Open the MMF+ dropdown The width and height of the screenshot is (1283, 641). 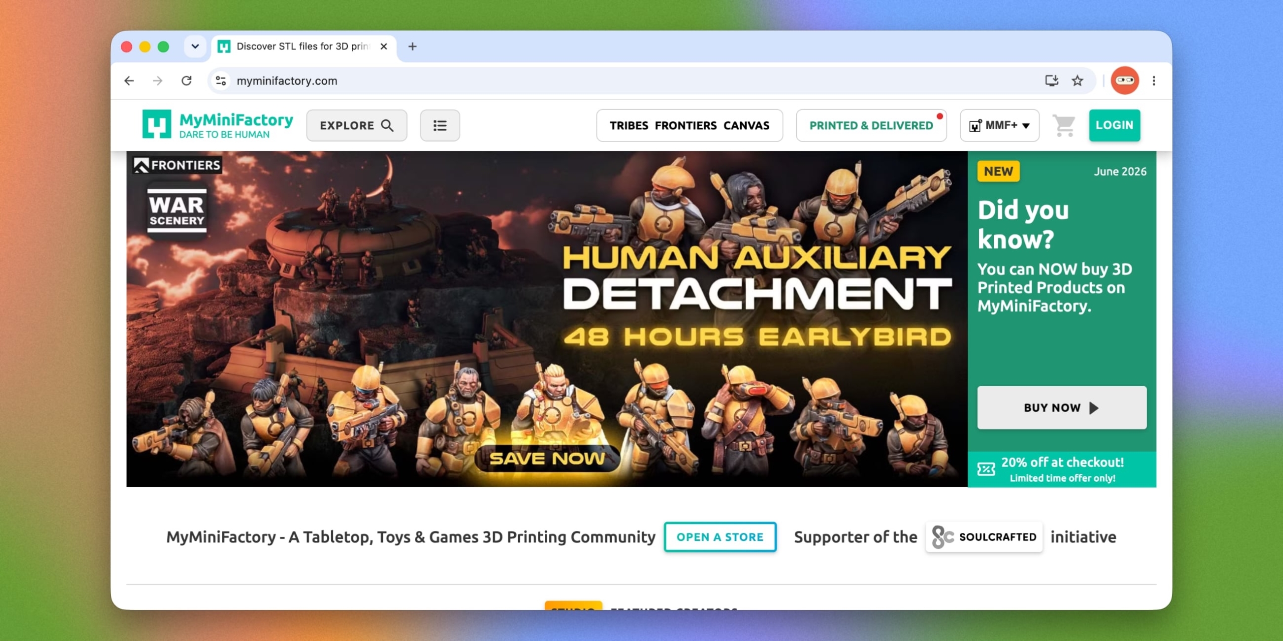999,125
